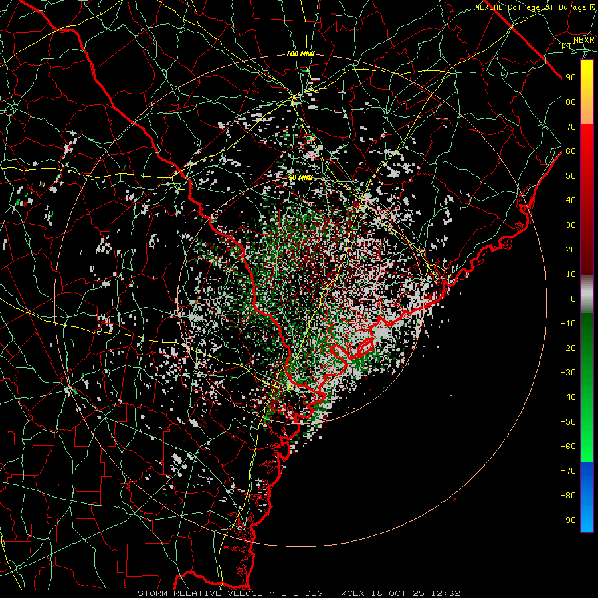
Task: Click the 0 value on velocity scale
Action: point(573,298)
